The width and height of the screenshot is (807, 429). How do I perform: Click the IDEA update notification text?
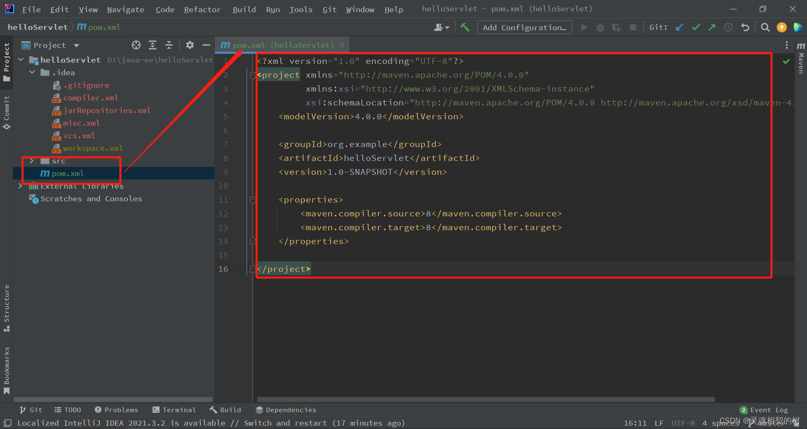pos(211,423)
